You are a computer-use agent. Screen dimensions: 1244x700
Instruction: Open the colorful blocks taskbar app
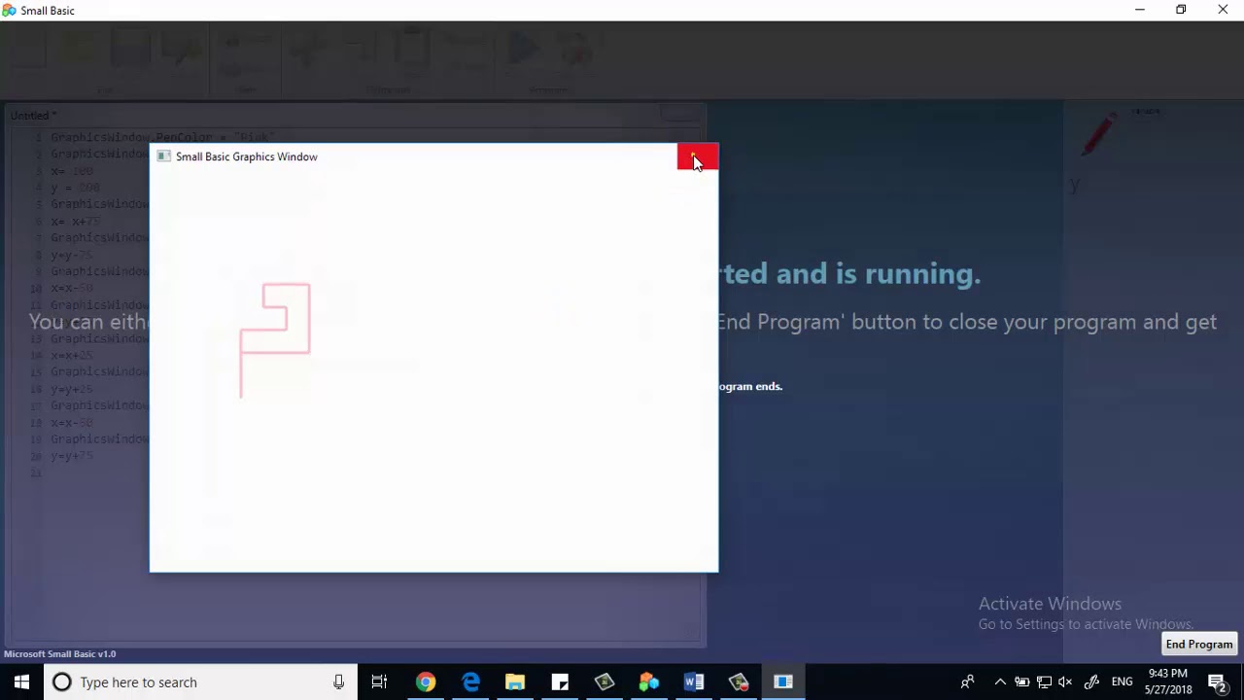[x=649, y=682]
